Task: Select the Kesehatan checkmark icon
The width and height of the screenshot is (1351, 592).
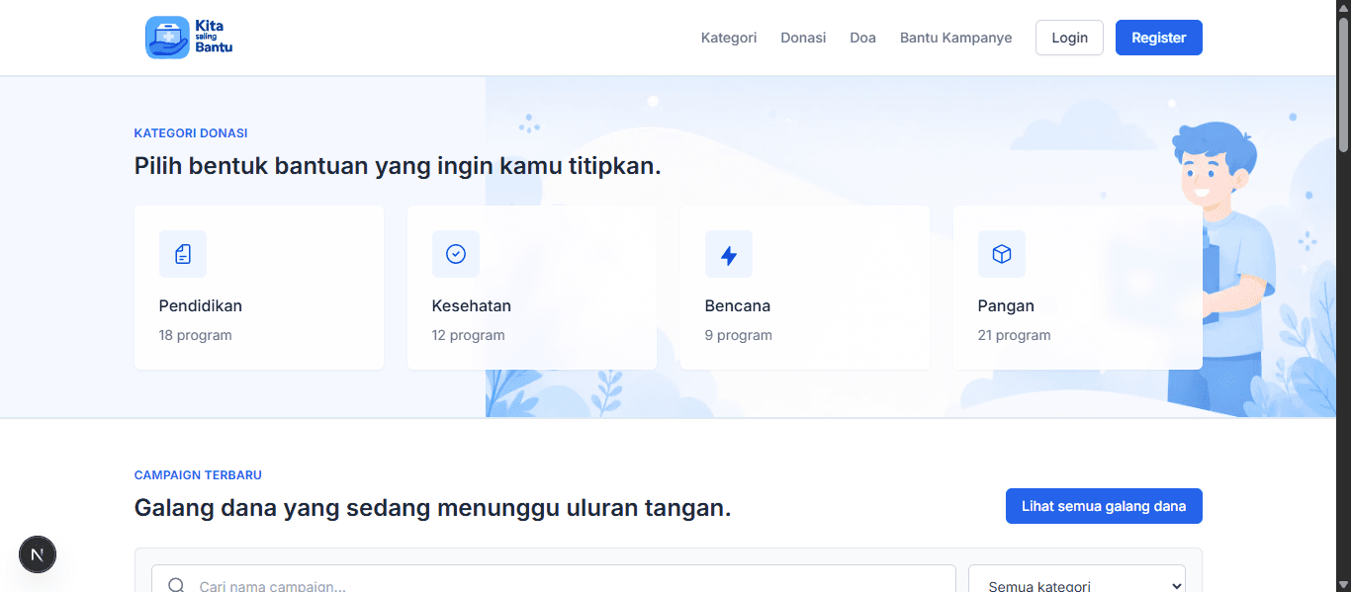Action: click(456, 254)
